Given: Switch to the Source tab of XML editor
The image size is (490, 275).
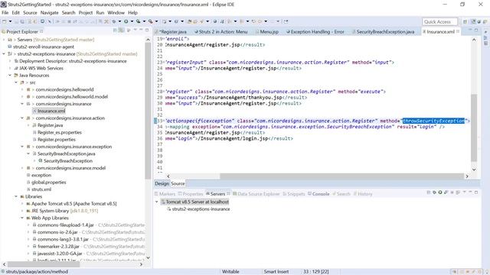Looking at the screenshot, I should click(x=178, y=183).
